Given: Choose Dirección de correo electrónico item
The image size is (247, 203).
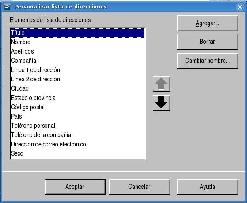Looking at the screenshot, I should click(x=77, y=144).
